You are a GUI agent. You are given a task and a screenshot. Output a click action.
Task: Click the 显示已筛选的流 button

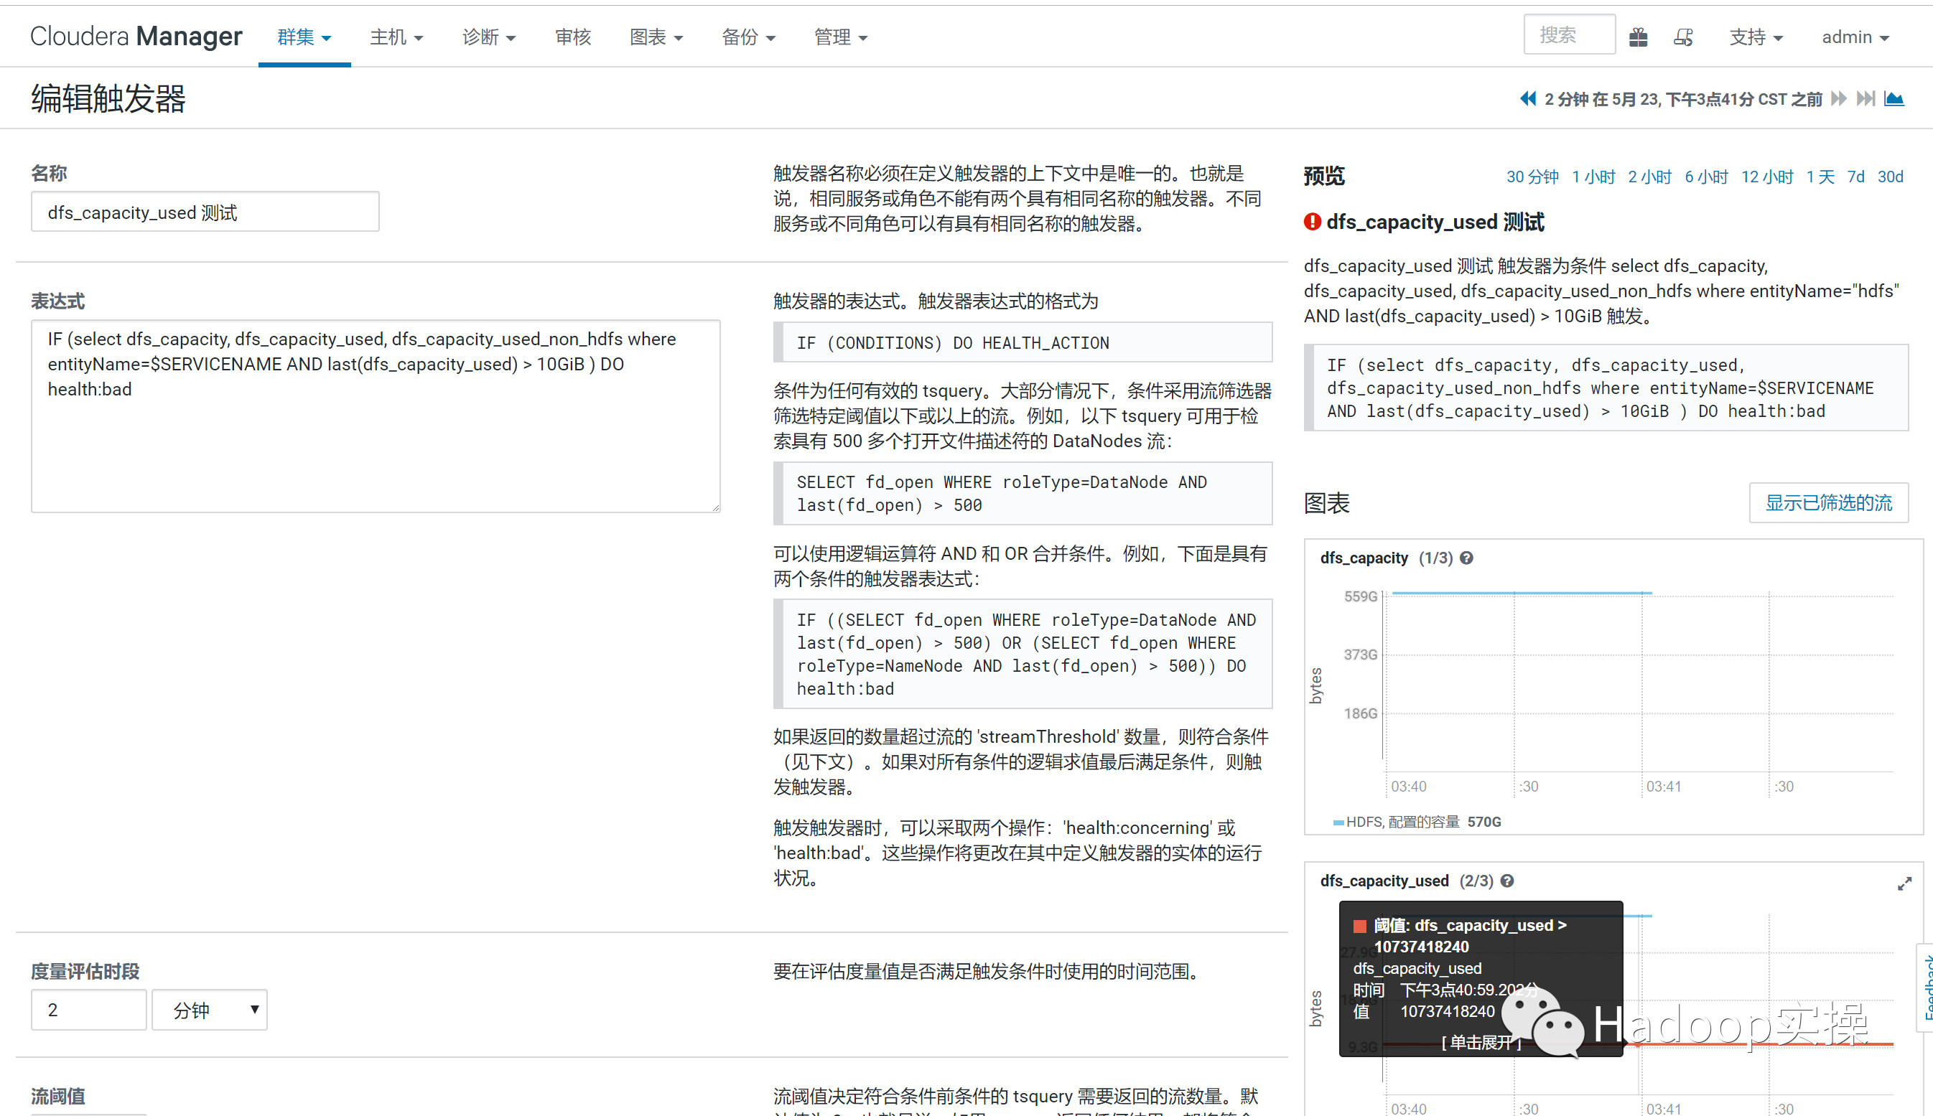click(x=1829, y=503)
